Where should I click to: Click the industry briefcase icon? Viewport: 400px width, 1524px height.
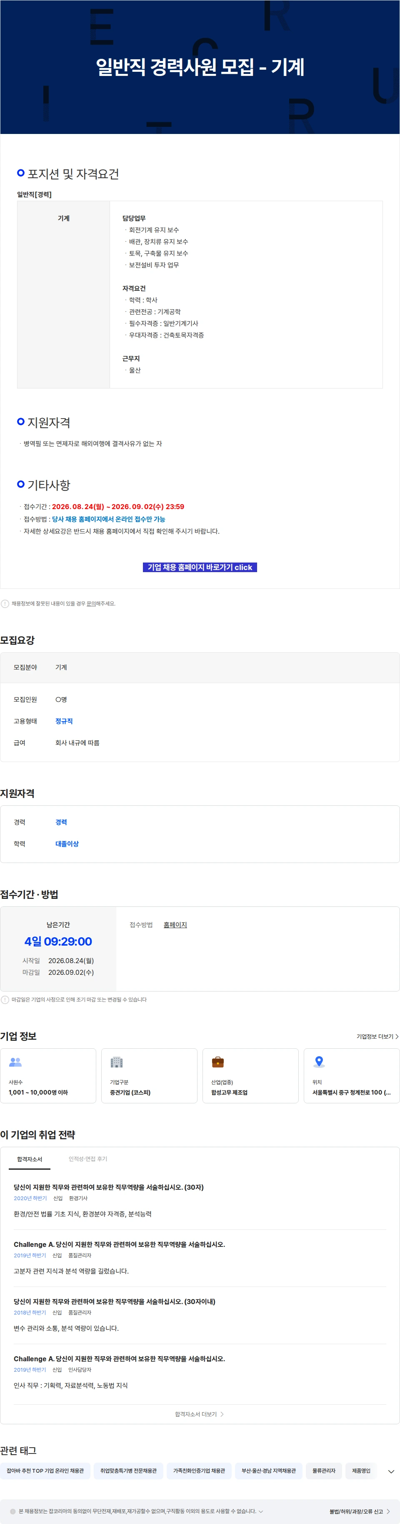tap(218, 1062)
